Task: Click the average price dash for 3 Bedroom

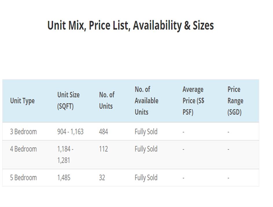Action: coord(184,132)
